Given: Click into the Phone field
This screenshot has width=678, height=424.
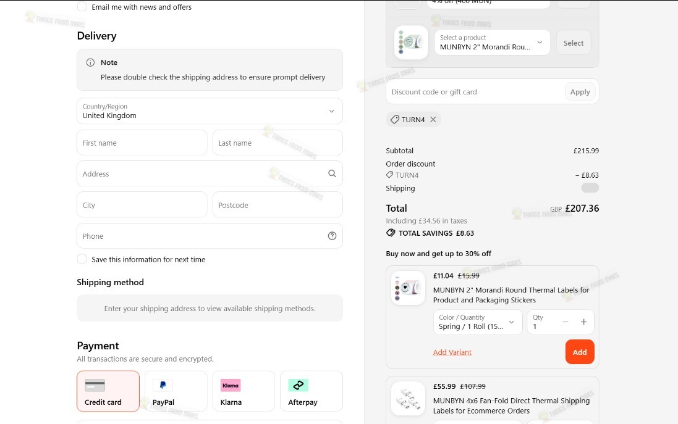Looking at the screenshot, I should tap(210, 236).
